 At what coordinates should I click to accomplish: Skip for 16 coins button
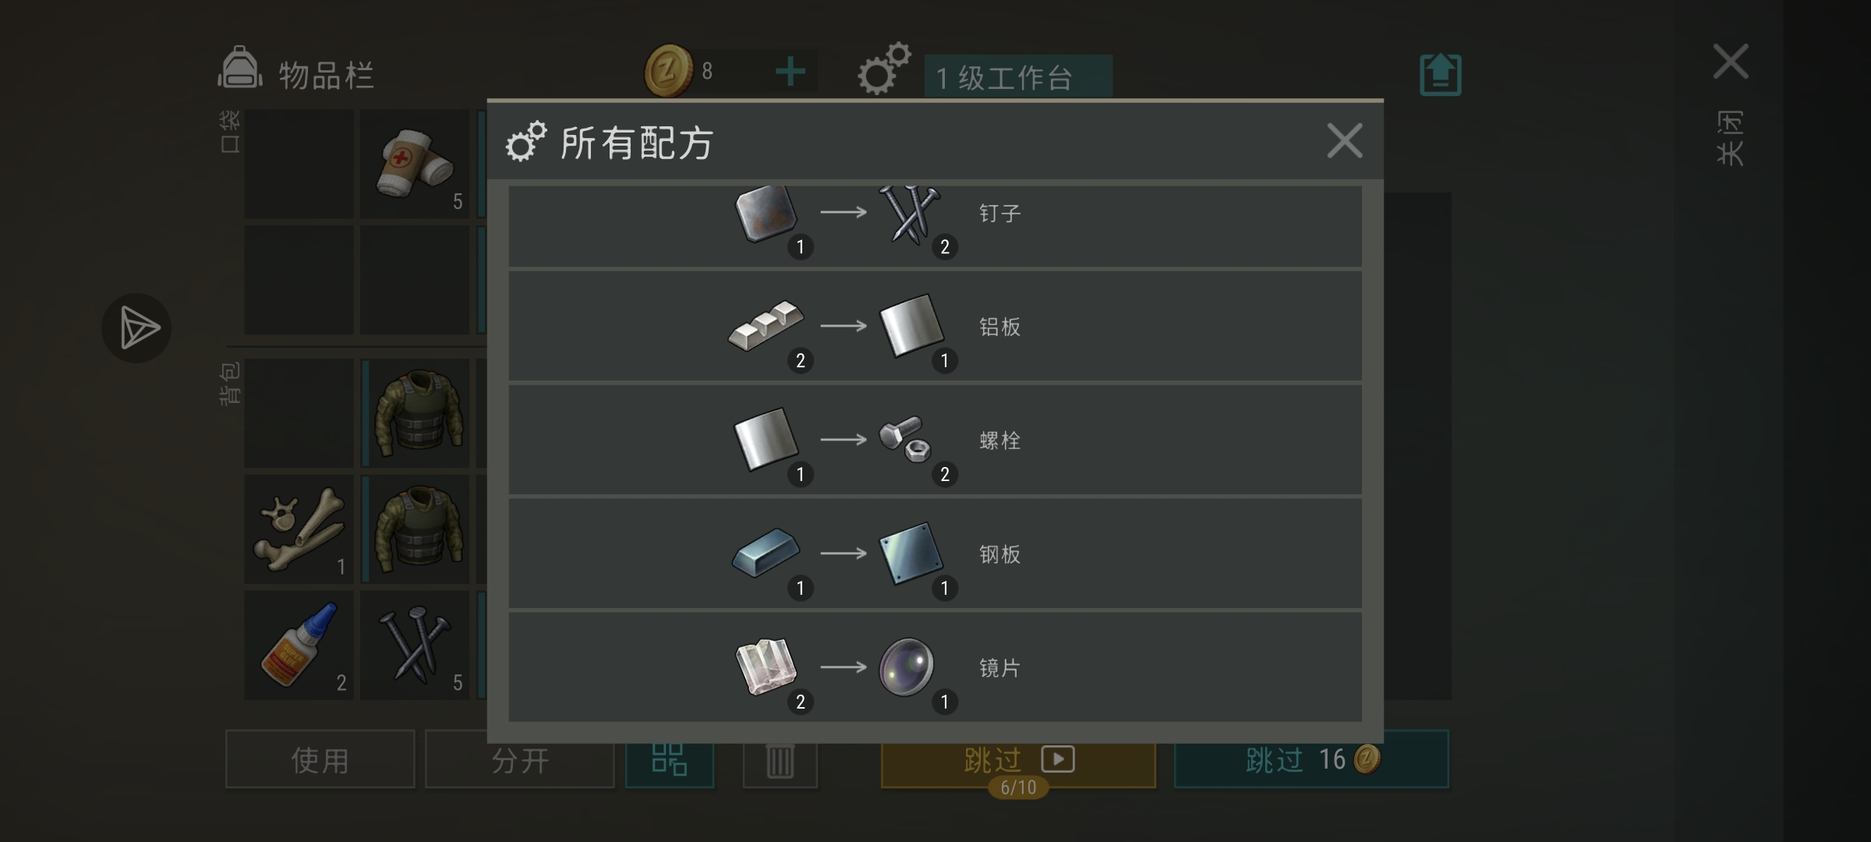click(1311, 759)
